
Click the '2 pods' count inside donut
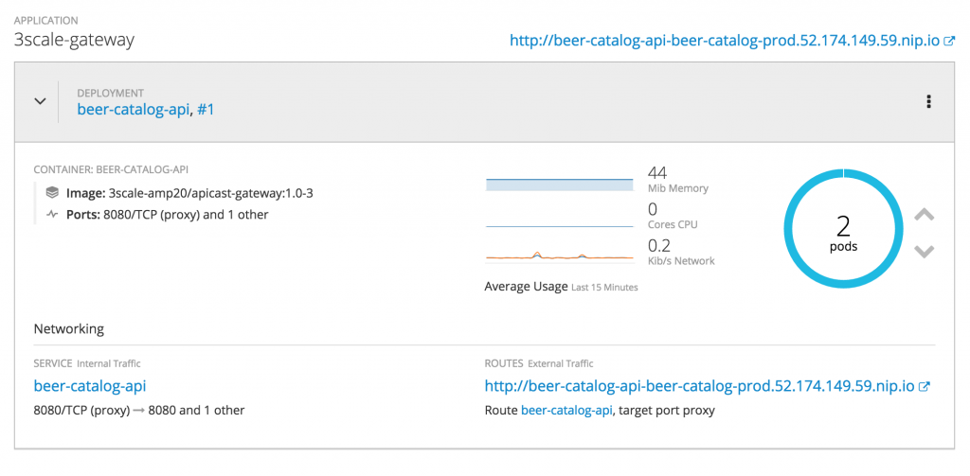(x=842, y=232)
